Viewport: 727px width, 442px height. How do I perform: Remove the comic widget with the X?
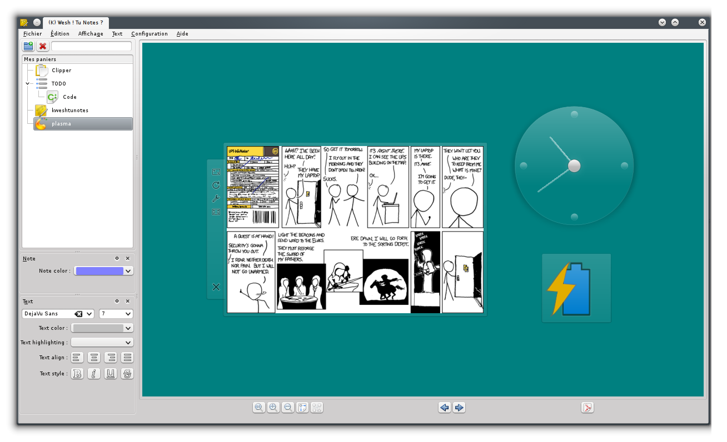pos(216,287)
